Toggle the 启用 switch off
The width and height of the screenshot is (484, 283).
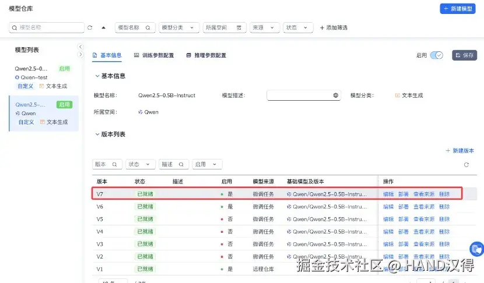point(437,55)
